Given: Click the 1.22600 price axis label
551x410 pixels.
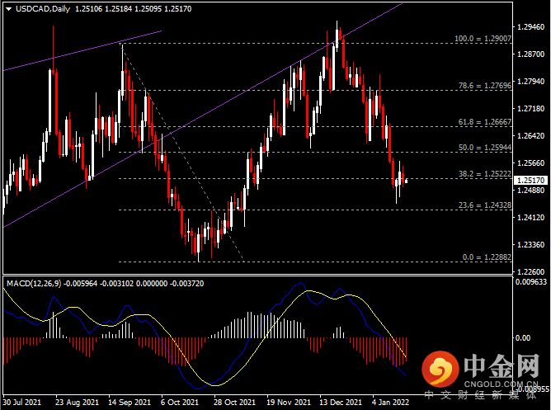Looking at the screenshot, I should point(530,272).
